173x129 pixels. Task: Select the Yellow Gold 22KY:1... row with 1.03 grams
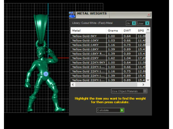pyautogui.click(x=108, y=67)
